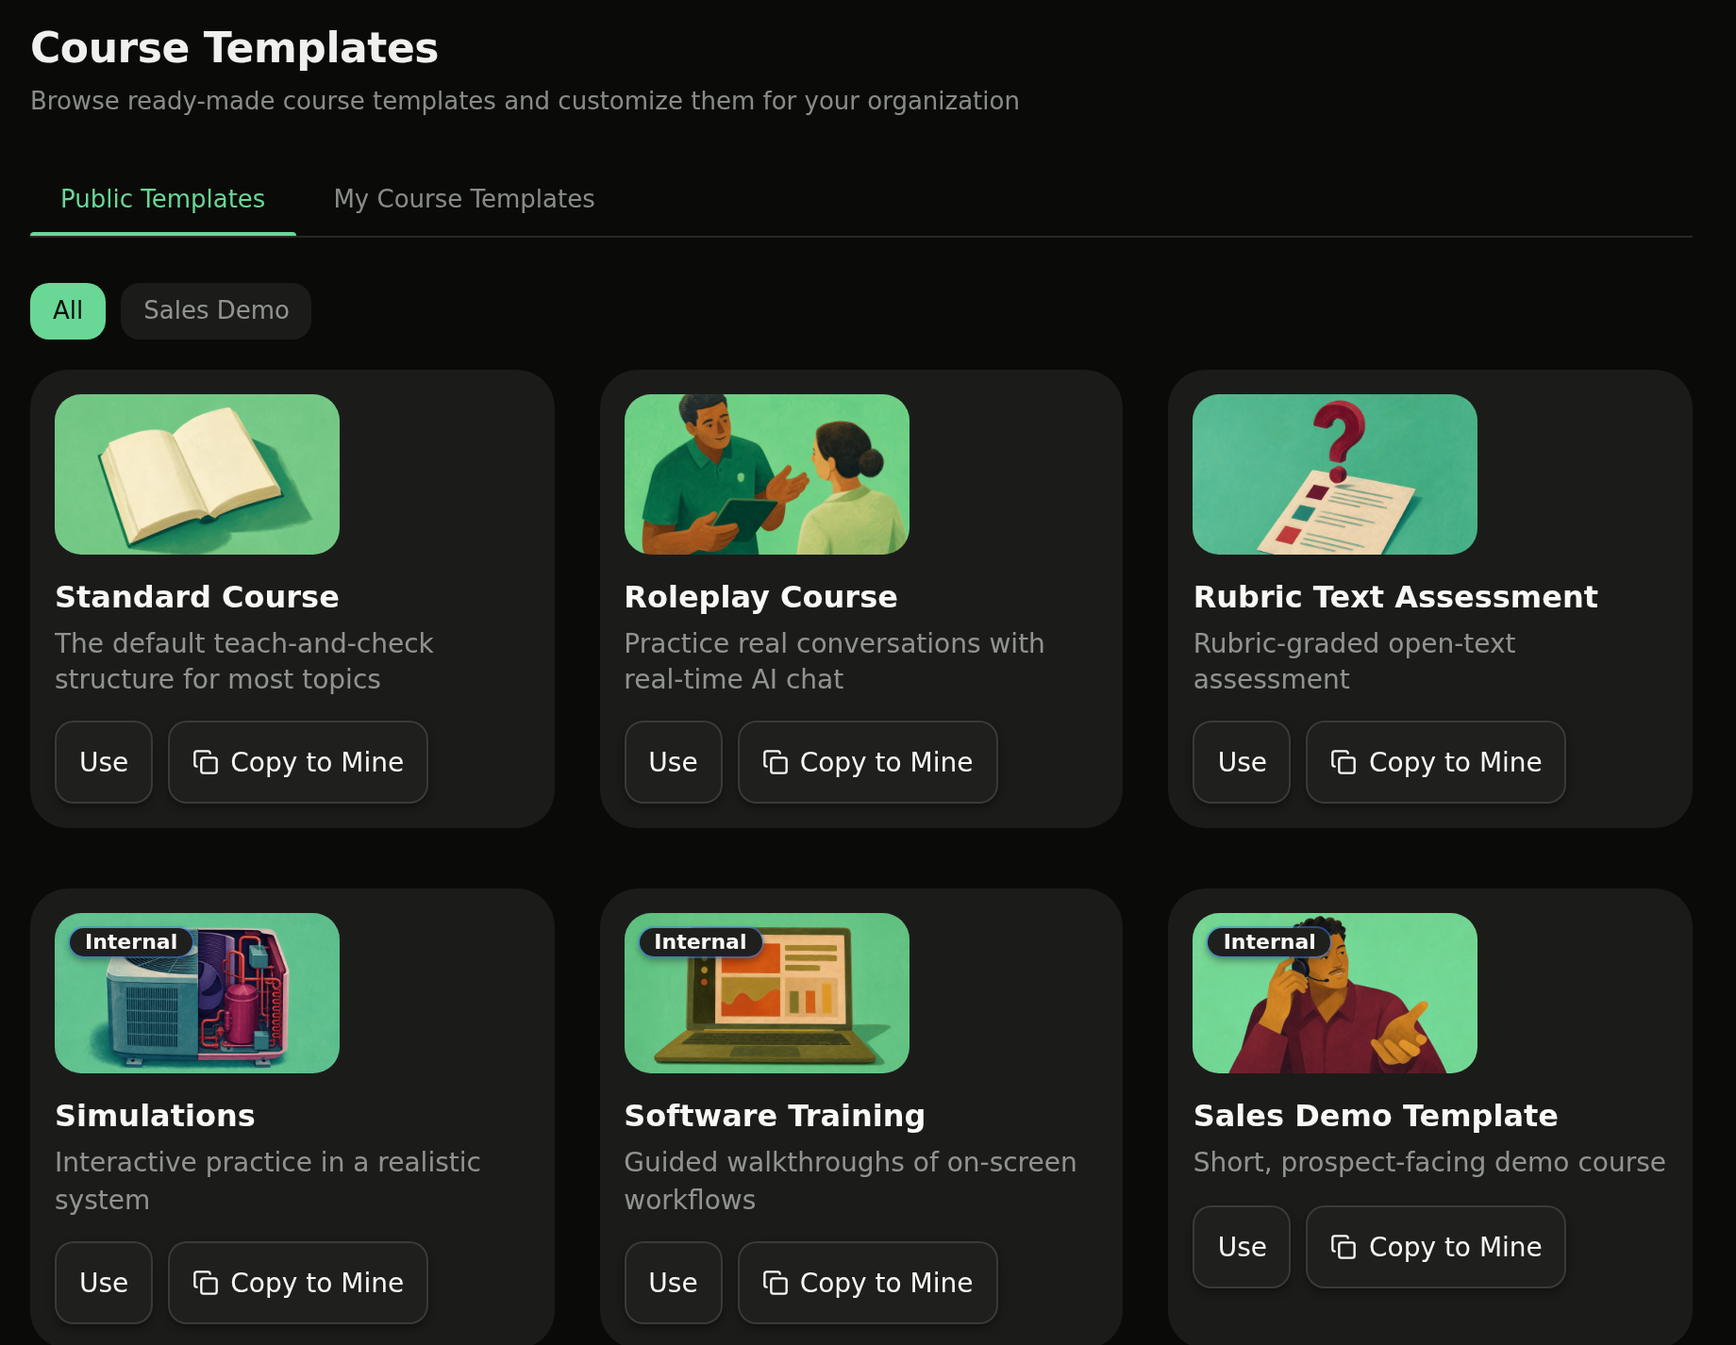Select the All filter chip

(68, 311)
